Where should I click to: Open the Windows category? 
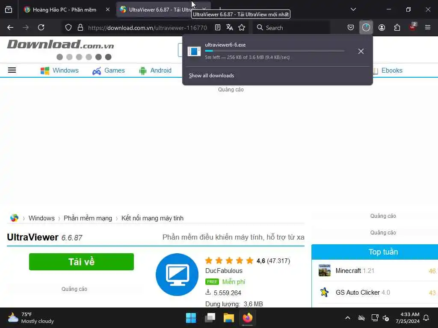tap(59, 70)
